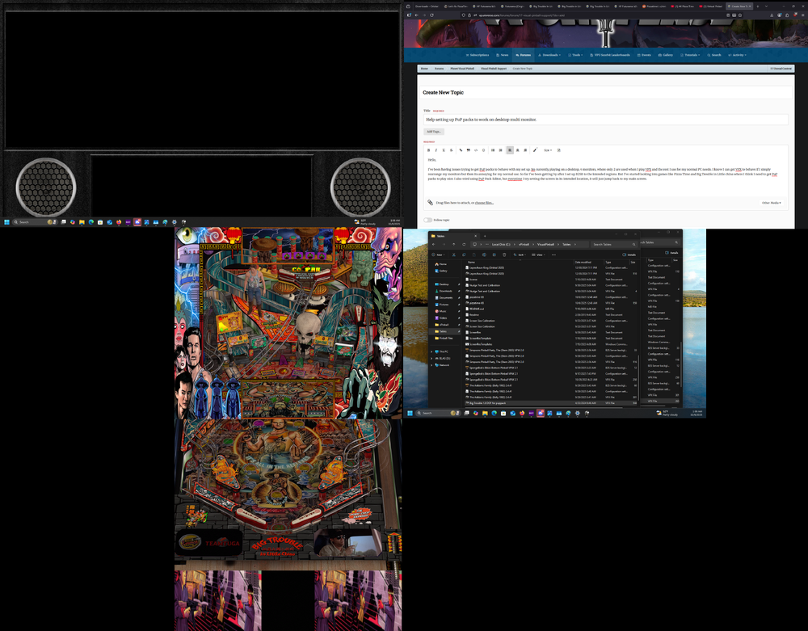Open the Firefox hamburger menu
The image size is (808, 631).
[x=803, y=15]
